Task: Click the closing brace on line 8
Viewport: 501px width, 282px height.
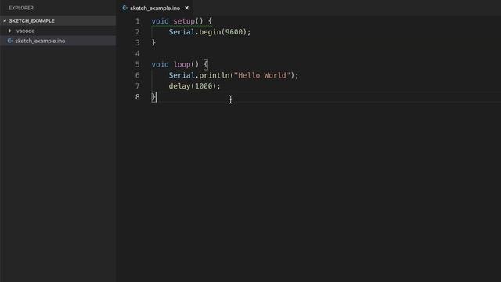Action: pos(153,97)
